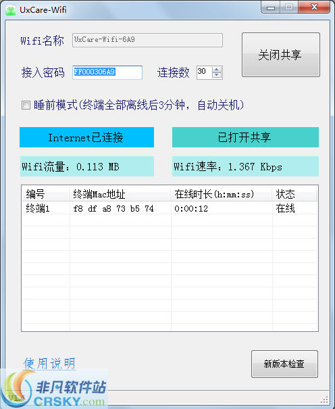The width and height of the screenshot is (335, 409).
Task: Click the 接入密码 label
Action: point(43,72)
